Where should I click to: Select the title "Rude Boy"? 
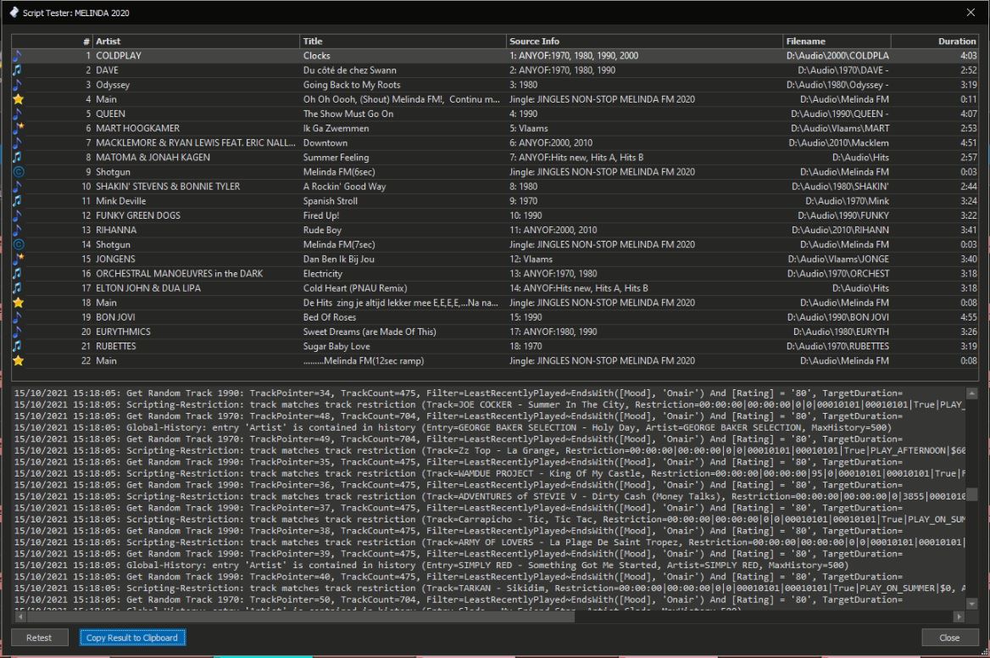(322, 230)
